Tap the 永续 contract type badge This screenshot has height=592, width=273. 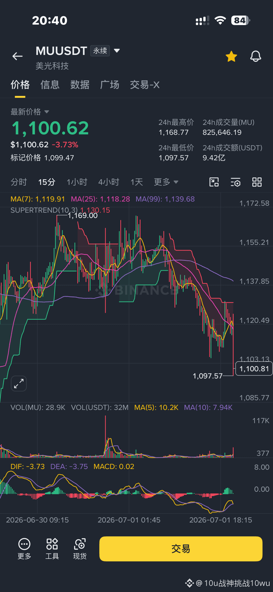point(100,51)
